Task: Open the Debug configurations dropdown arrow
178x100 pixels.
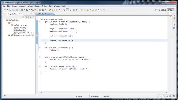Action: (24, 10)
